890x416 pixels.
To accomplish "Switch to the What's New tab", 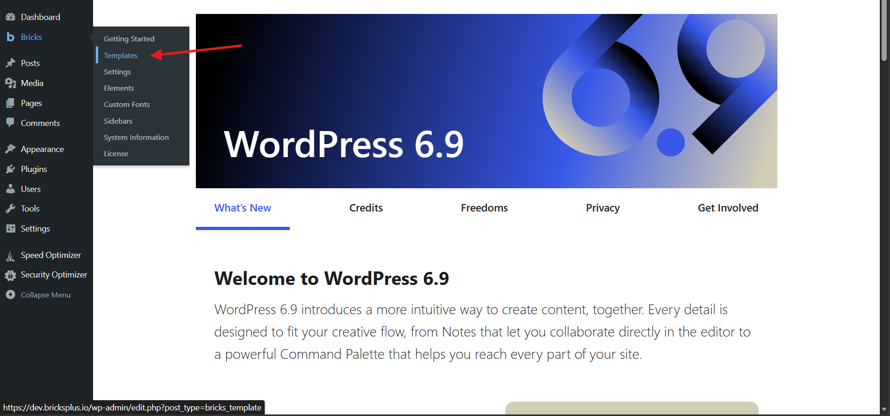I will (x=243, y=208).
